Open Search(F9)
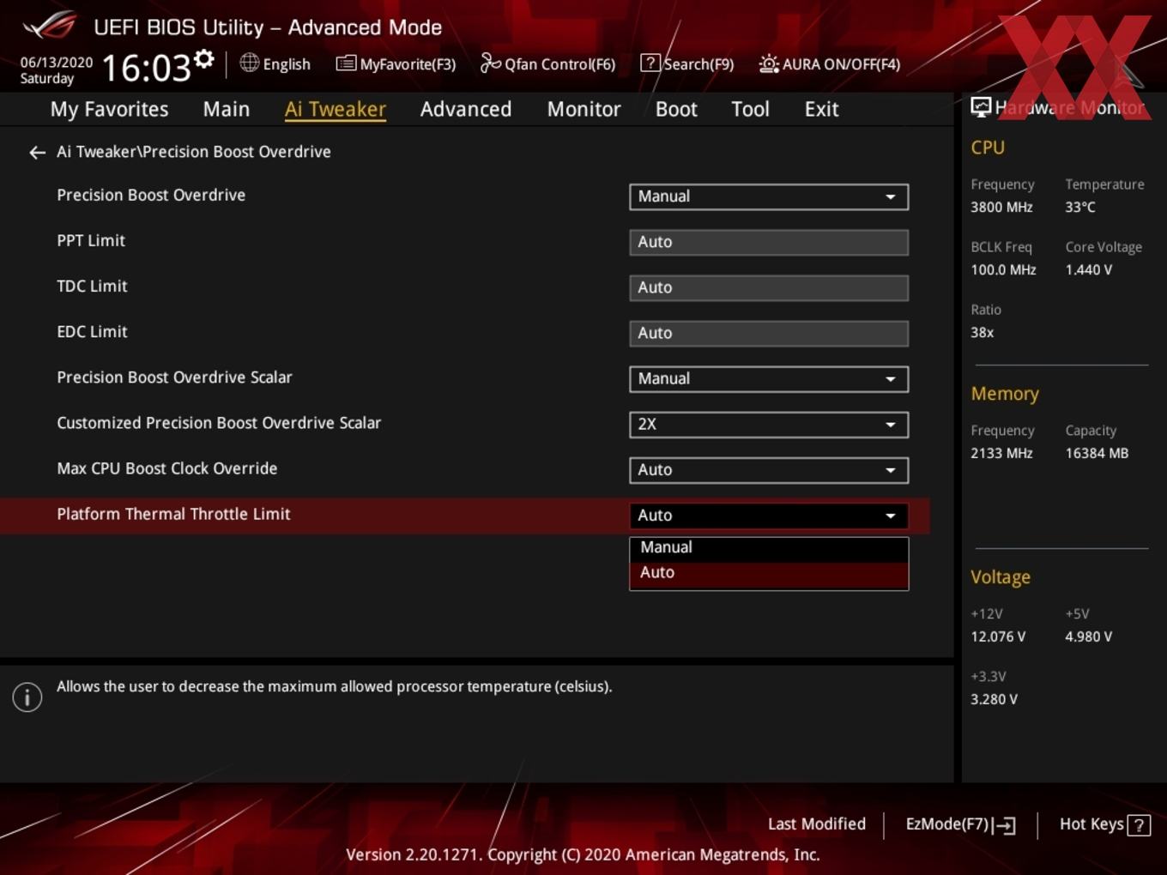1167x875 pixels. pos(687,63)
